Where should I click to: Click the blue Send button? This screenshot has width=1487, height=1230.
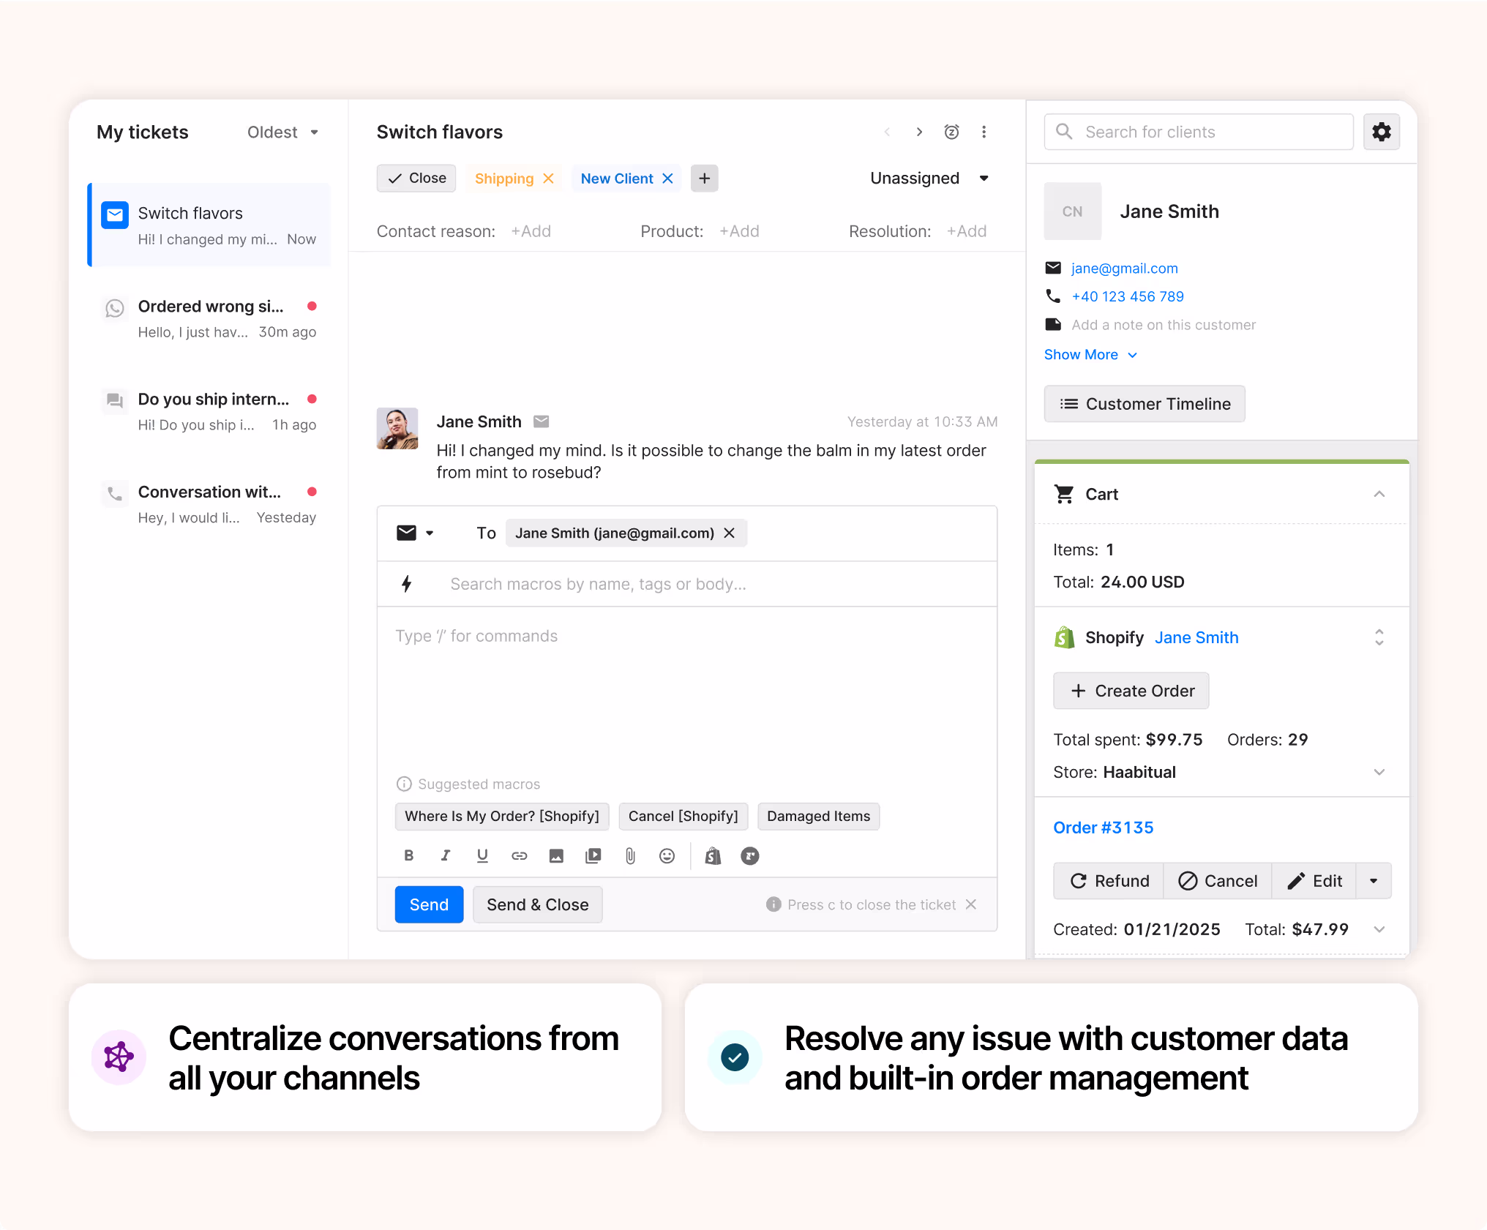pyautogui.click(x=429, y=904)
